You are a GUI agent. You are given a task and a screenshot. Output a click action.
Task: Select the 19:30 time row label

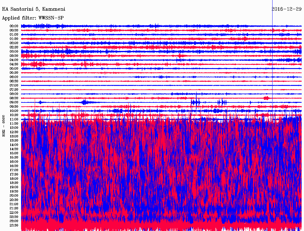pyautogui.click(x=14, y=192)
